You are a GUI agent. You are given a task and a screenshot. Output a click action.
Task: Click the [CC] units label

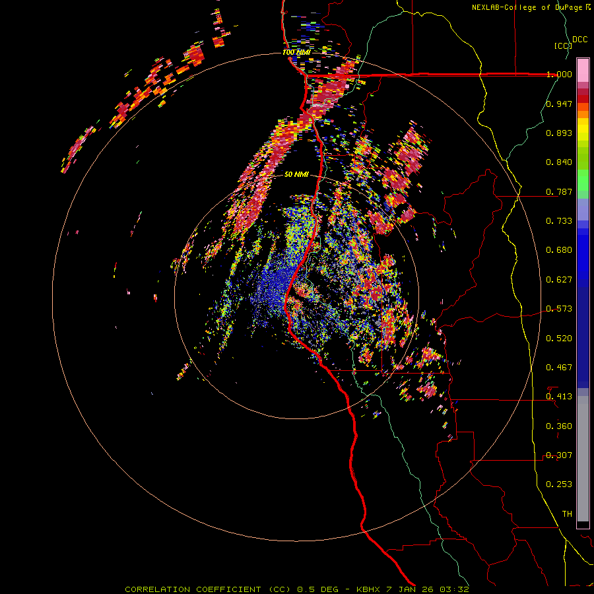click(x=563, y=46)
